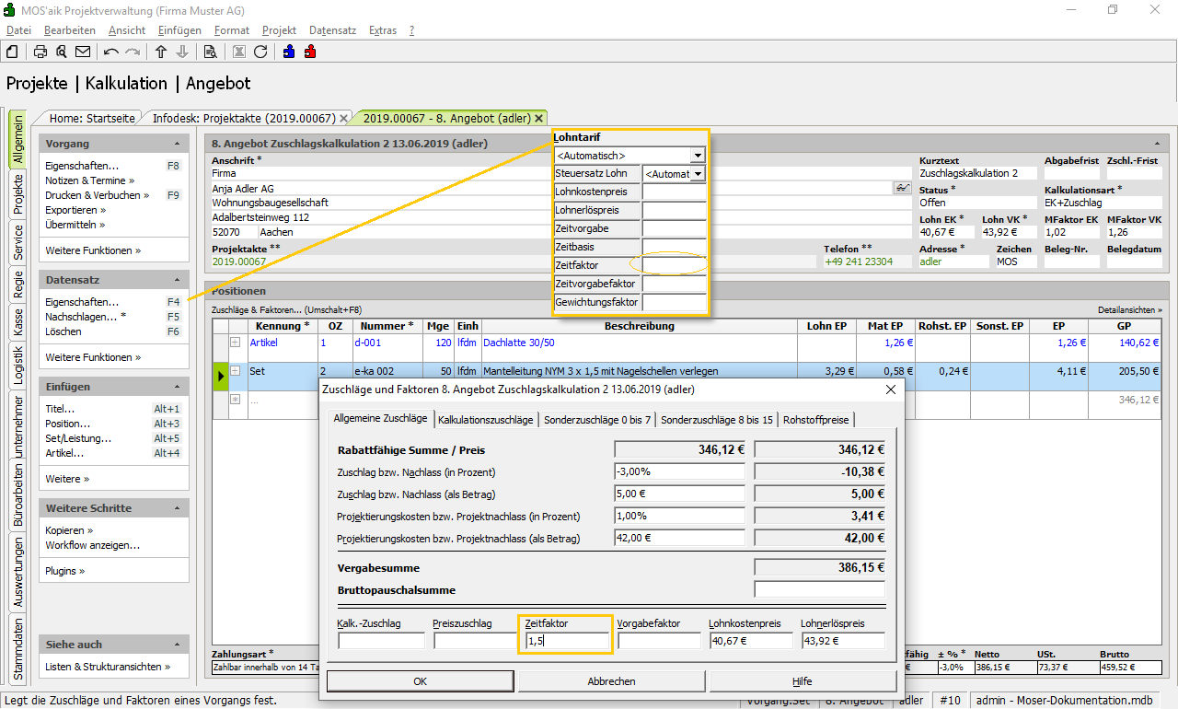Click the document search toolbar icon
Screen dimensions: 1178x709
point(210,52)
